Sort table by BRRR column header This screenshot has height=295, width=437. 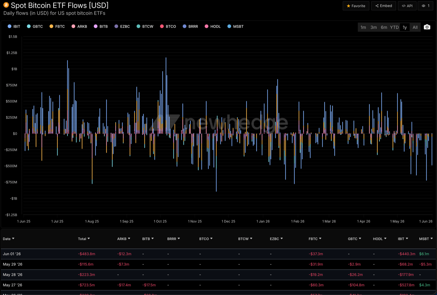click(x=174, y=239)
